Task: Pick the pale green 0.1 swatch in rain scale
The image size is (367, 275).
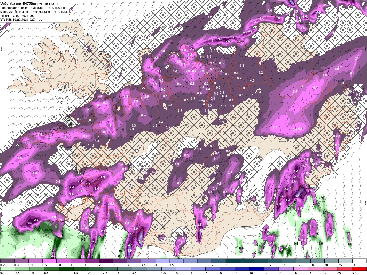Action: (8, 269)
